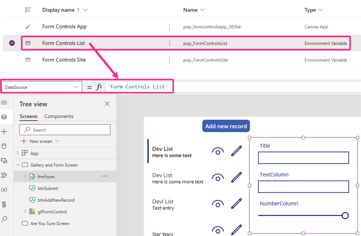The width and height of the screenshot is (361, 236).
Task: Click the eye view icon next to Star Wars
Action: tap(217, 230)
